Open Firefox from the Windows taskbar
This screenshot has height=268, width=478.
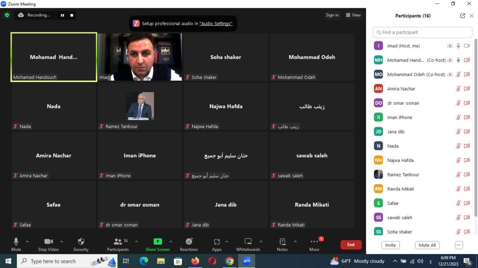tap(195, 261)
